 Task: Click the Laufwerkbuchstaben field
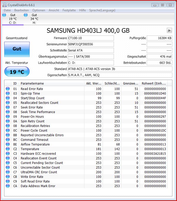91,63
